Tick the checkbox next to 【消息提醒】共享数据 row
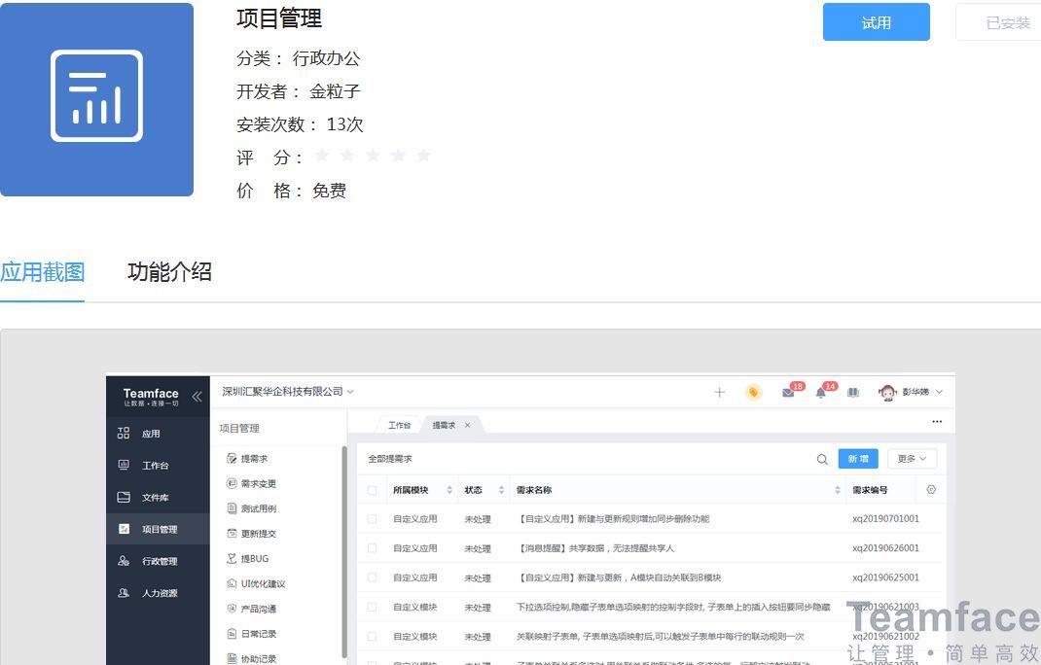1041x665 pixels. point(372,547)
